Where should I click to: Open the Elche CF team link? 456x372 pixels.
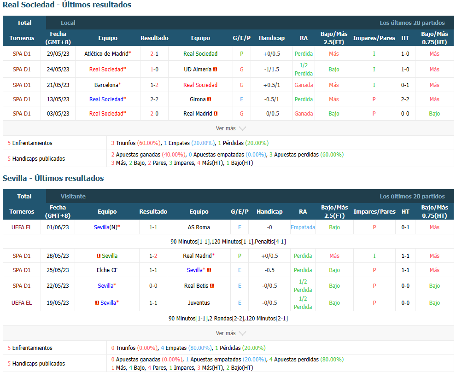click(x=107, y=270)
